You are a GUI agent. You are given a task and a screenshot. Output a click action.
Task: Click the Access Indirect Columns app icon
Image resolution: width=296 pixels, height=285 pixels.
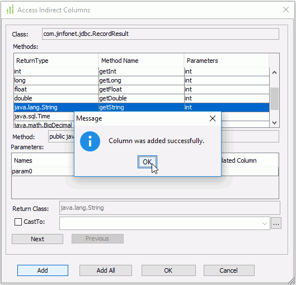coord(10,10)
